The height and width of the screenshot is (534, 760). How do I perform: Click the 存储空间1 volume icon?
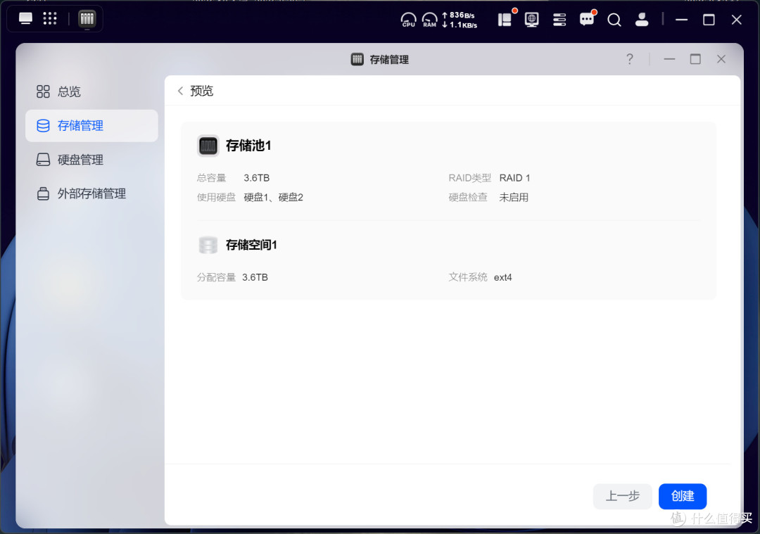(x=208, y=245)
